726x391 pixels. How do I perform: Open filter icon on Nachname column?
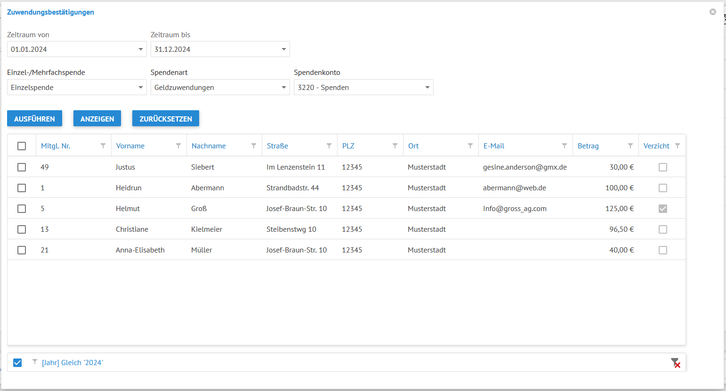coord(254,146)
